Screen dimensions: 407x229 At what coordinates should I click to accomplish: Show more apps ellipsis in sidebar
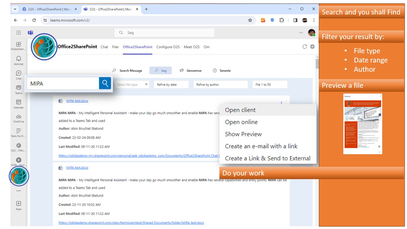pos(18,191)
